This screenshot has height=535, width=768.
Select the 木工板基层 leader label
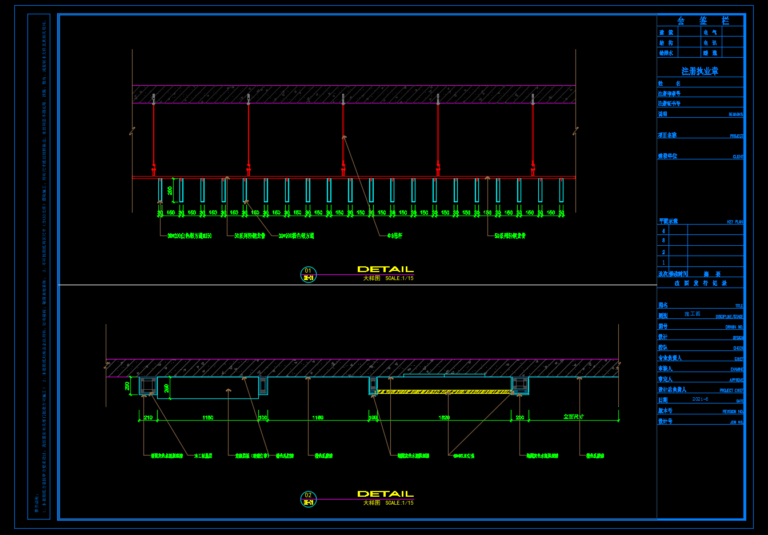click(x=203, y=456)
